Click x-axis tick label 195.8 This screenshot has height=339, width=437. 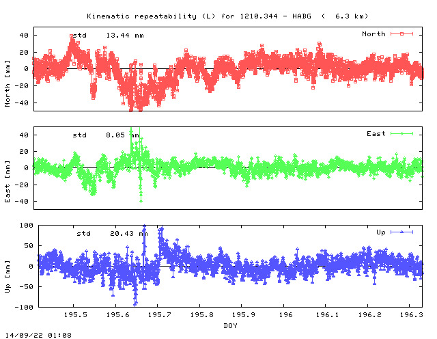point(202,314)
